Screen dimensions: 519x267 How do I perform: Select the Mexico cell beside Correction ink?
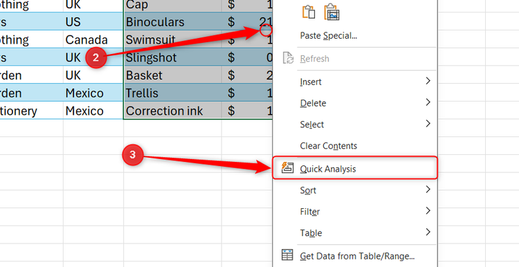tap(93, 111)
